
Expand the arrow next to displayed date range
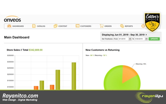146,35
